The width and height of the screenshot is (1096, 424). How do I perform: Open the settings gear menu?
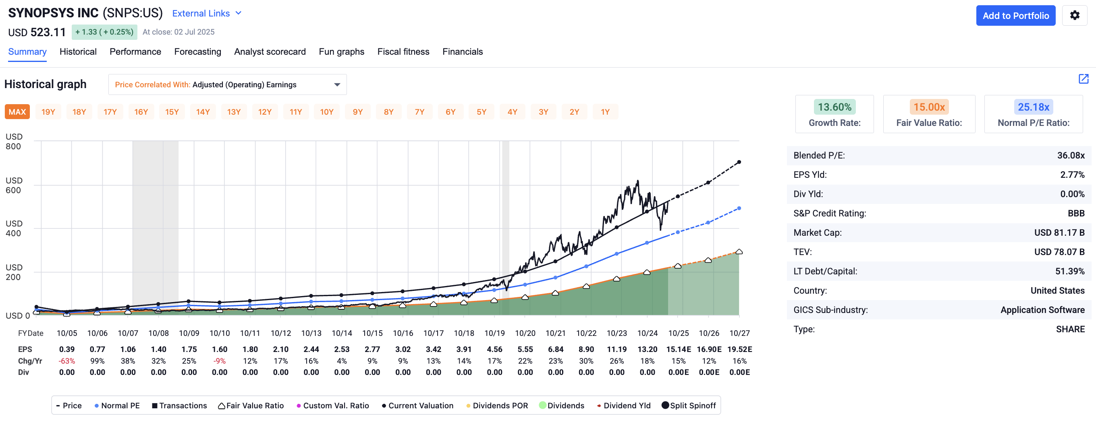[1075, 15]
